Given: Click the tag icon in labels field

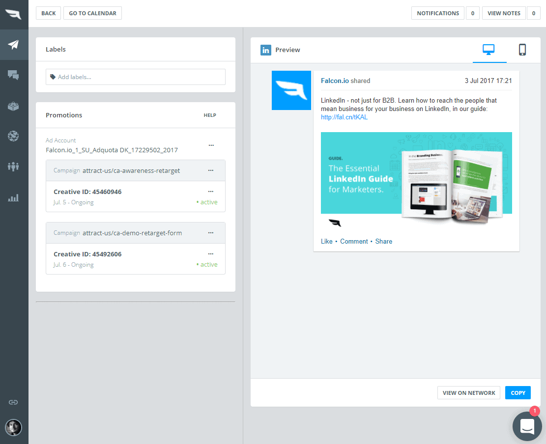Looking at the screenshot, I should click(x=53, y=77).
